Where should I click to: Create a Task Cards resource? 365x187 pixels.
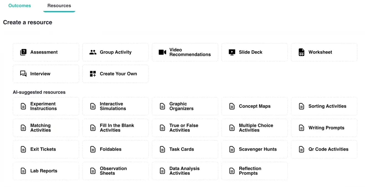[185, 149]
